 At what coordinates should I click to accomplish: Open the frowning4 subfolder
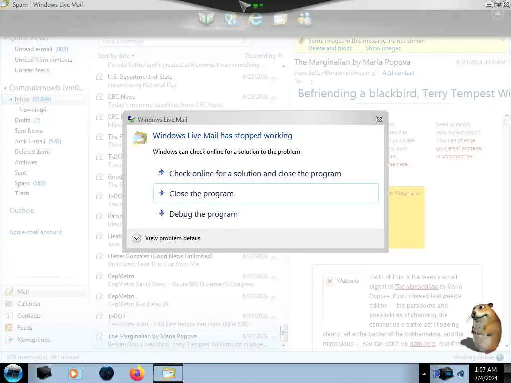pyautogui.click(x=32, y=110)
